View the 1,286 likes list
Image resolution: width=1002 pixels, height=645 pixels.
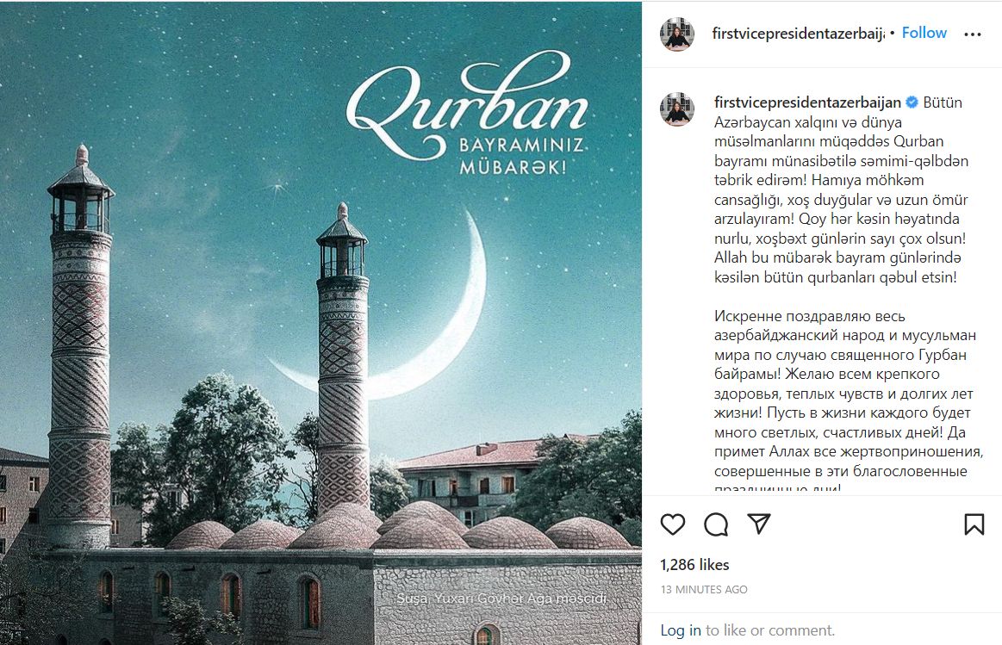coord(694,565)
